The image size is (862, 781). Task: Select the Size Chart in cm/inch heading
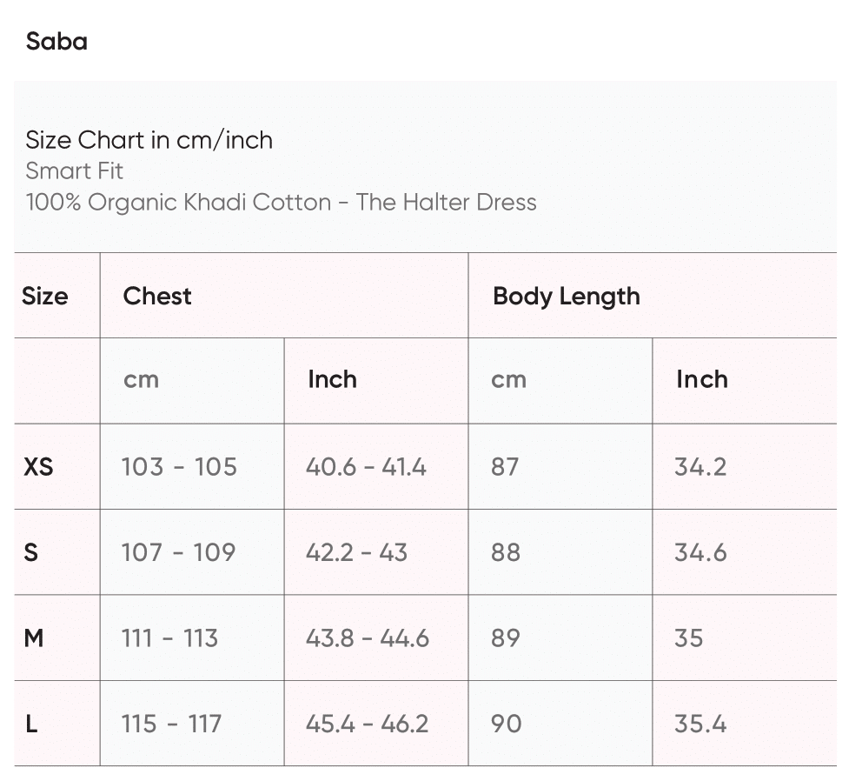point(149,140)
